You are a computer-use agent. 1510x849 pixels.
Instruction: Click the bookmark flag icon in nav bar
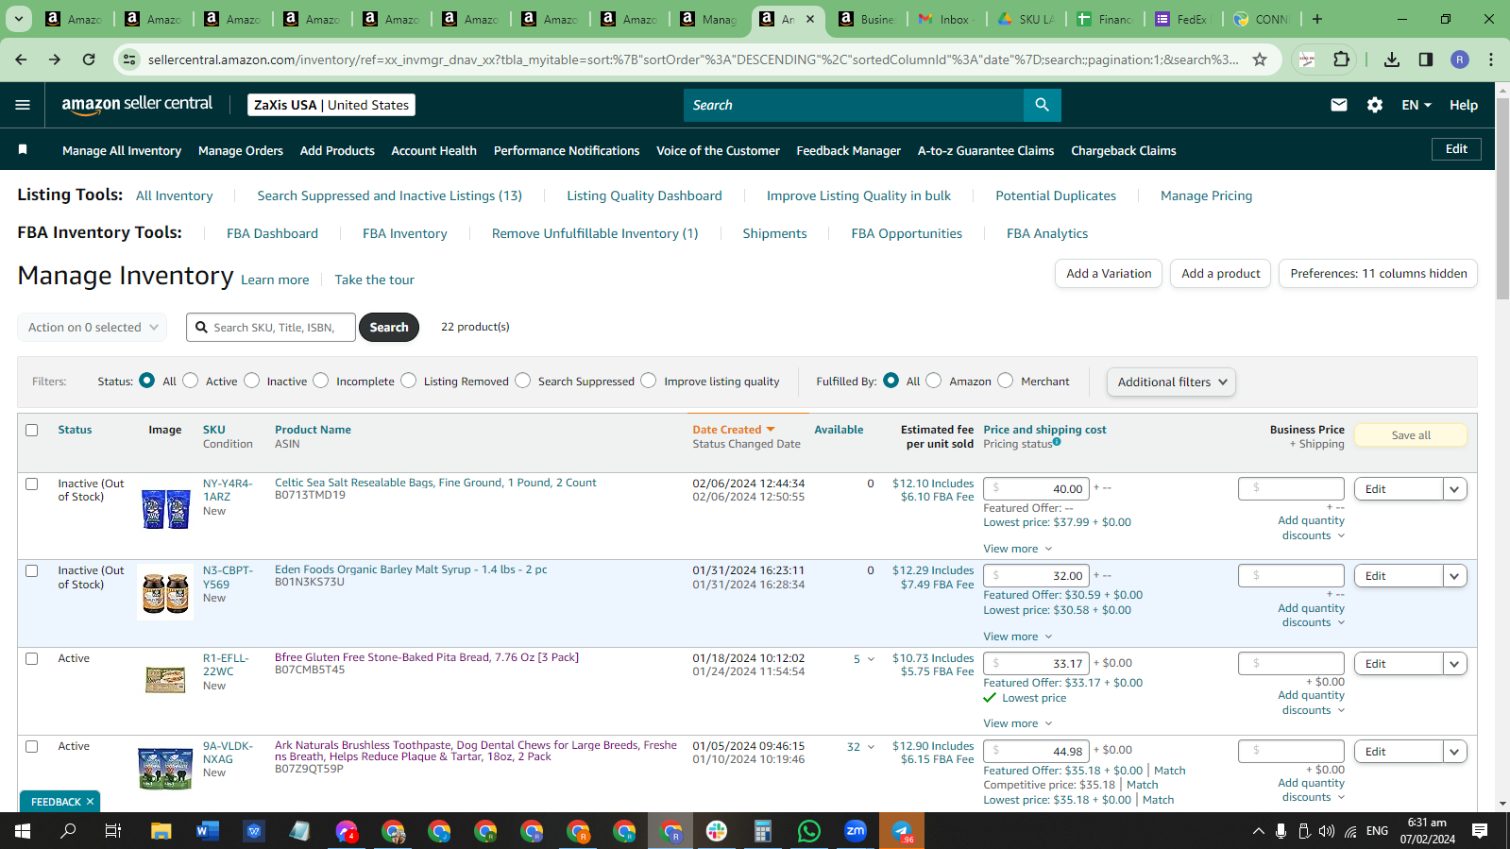tap(23, 149)
